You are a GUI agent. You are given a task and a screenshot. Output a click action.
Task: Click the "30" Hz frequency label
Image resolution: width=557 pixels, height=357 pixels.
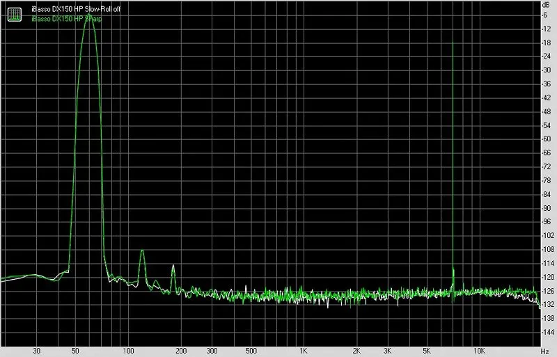click(37, 351)
